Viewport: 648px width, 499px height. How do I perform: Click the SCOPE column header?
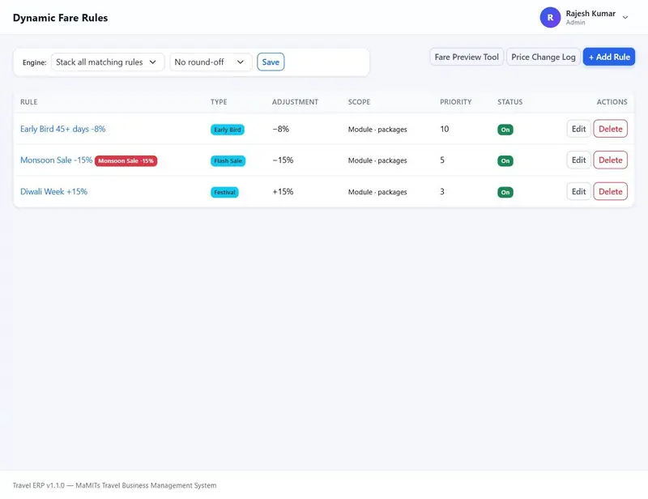pos(359,102)
